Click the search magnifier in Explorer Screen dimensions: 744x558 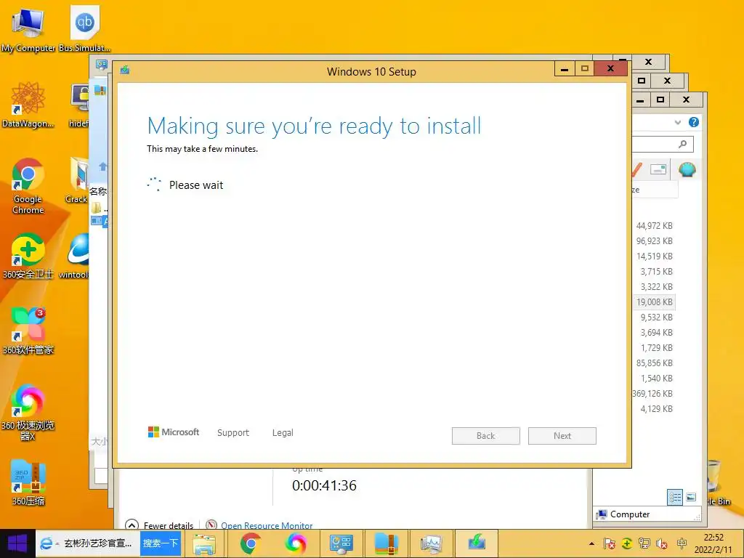pyautogui.click(x=683, y=144)
